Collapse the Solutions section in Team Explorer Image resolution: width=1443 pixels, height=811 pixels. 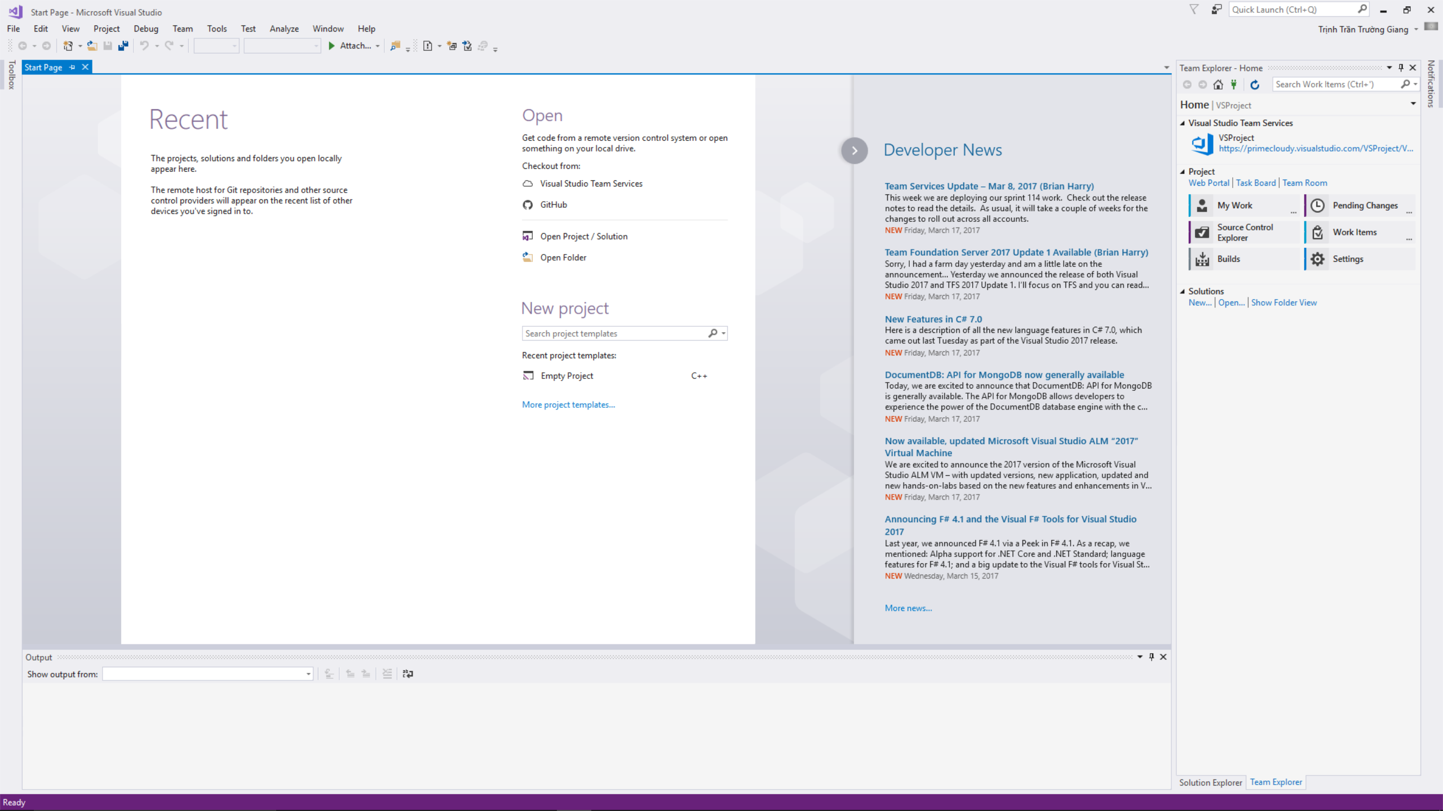(x=1183, y=292)
